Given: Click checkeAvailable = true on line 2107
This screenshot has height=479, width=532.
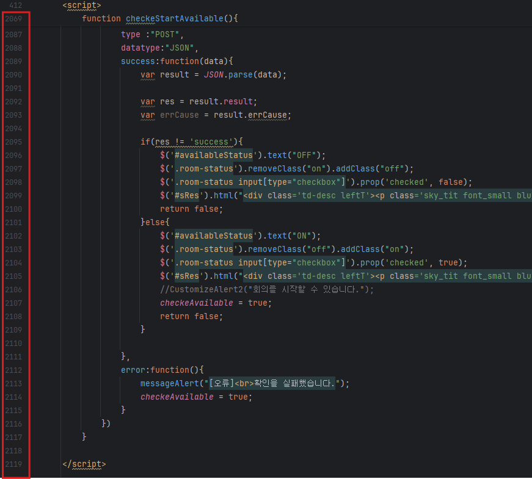Looking at the screenshot, I should (x=216, y=303).
